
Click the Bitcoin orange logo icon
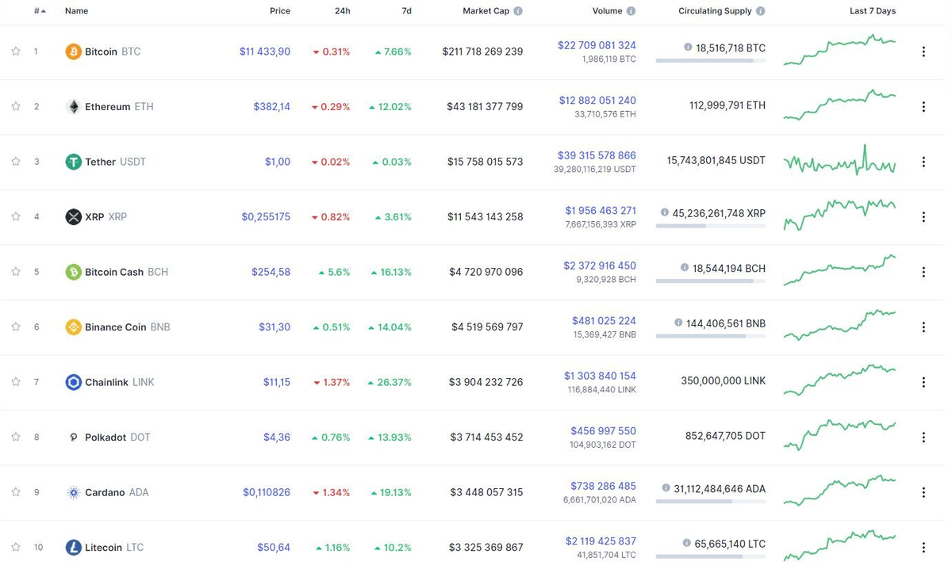coord(73,52)
